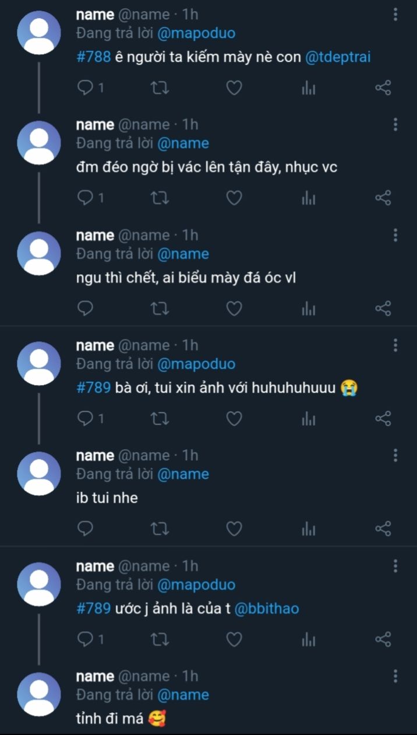Open more options on "ib tui nhe" reply
The width and height of the screenshot is (417, 735).
click(395, 456)
